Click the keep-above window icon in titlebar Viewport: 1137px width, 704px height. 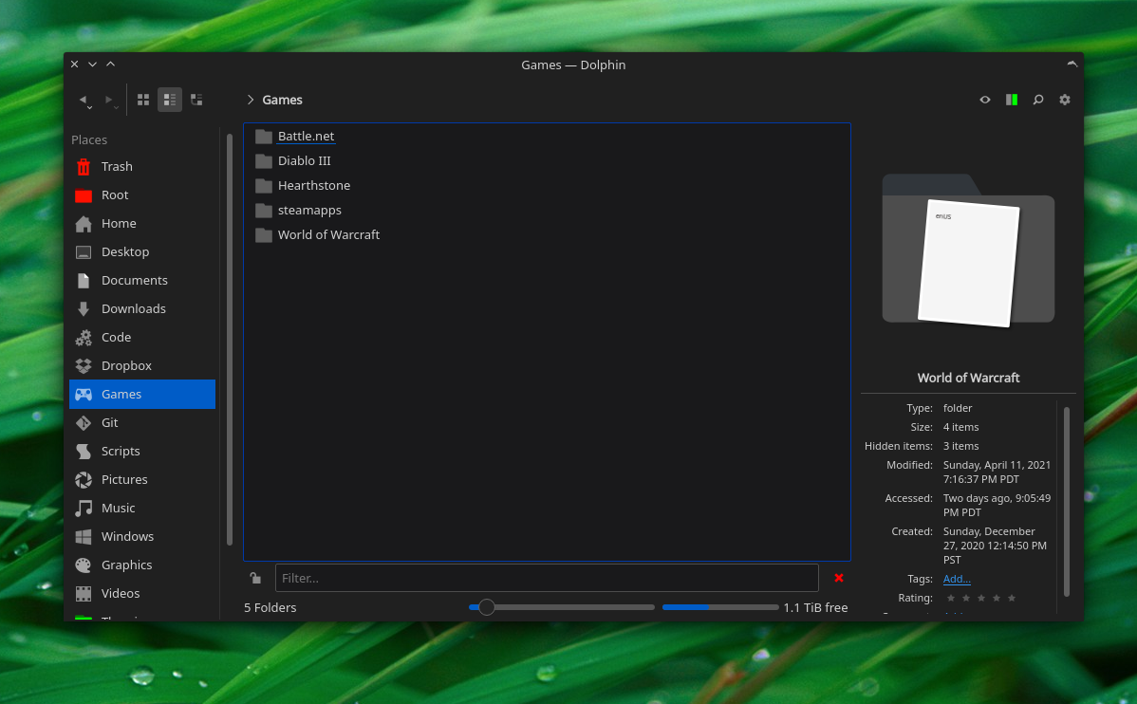1072,64
